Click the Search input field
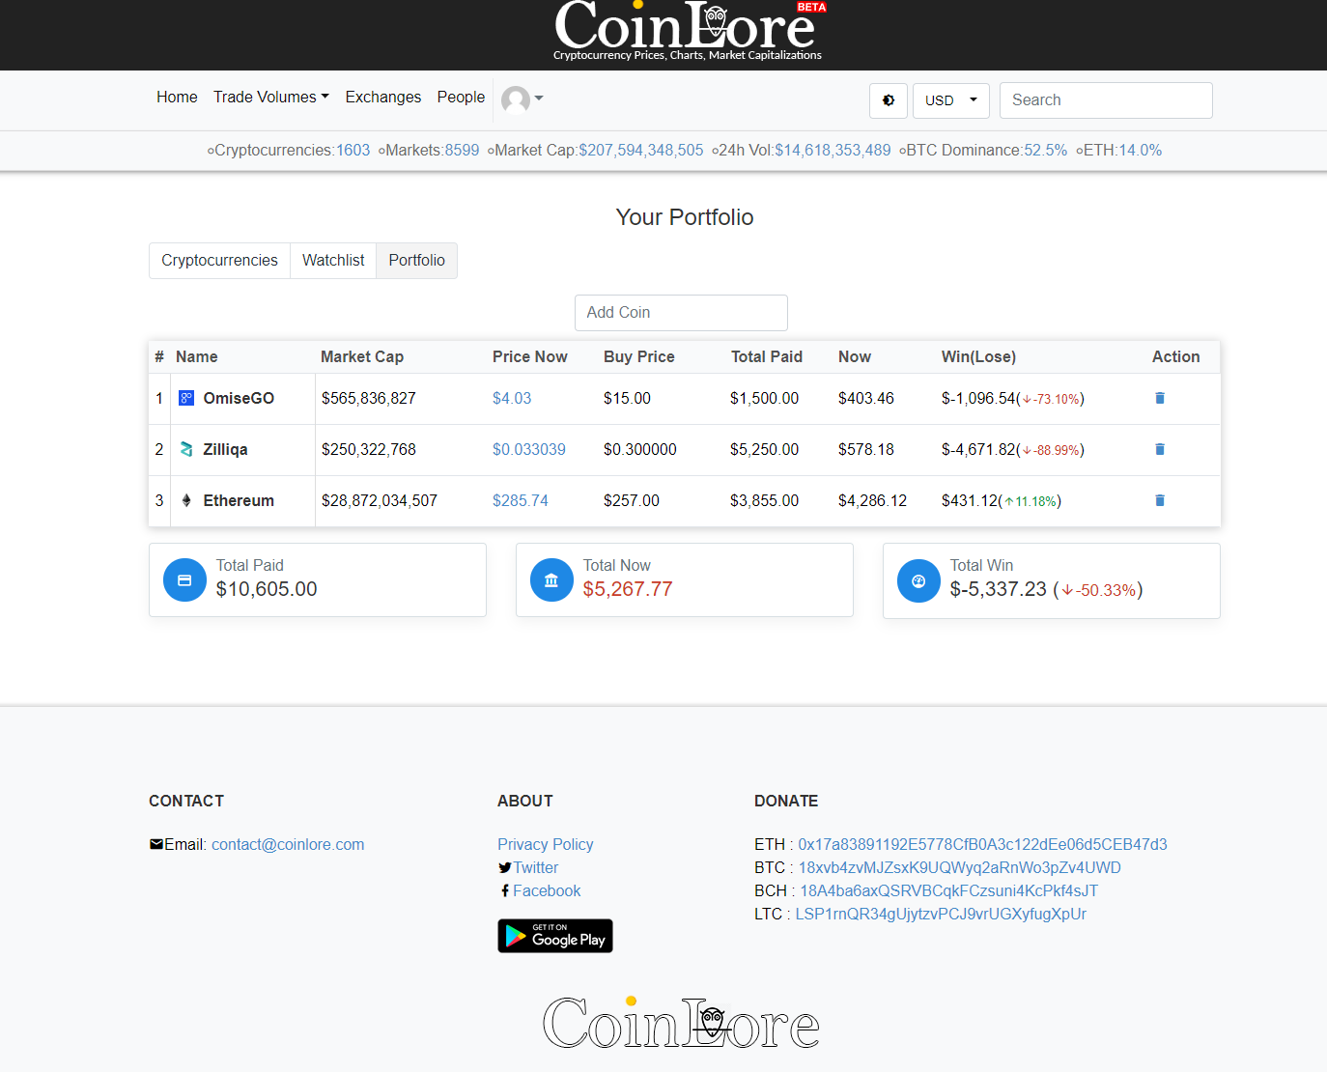This screenshot has width=1327, height=1072. (1106, 100)
